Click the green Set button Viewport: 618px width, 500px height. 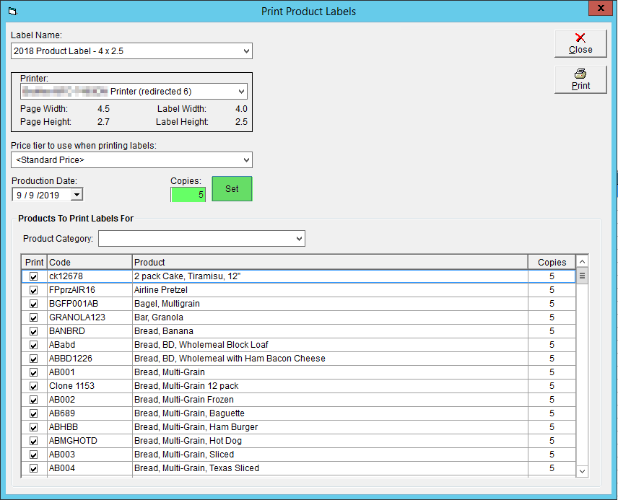point(232,189)
